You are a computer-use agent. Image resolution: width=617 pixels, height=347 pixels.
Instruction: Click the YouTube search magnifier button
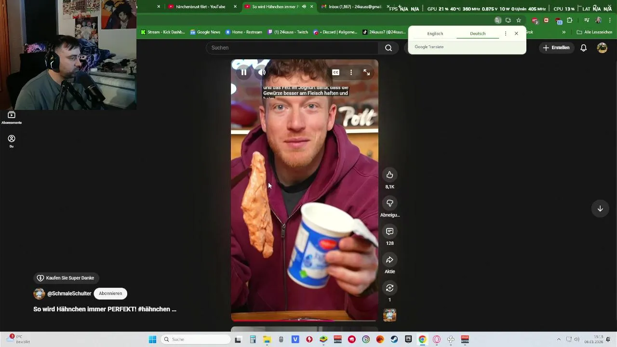389,48
